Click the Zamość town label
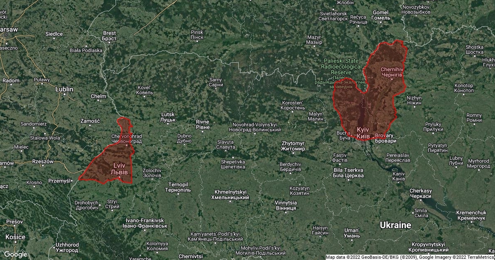This screenshot has height=260, width=495. [x=90, y=121]
